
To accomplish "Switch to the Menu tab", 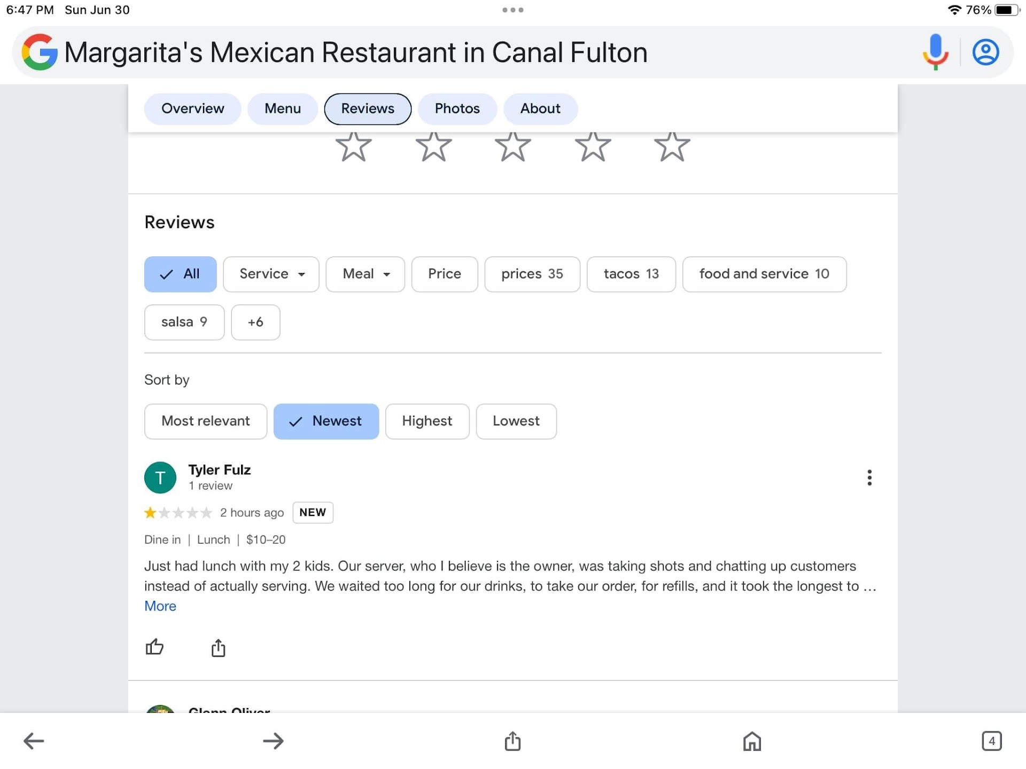I will tap(282, 109).
